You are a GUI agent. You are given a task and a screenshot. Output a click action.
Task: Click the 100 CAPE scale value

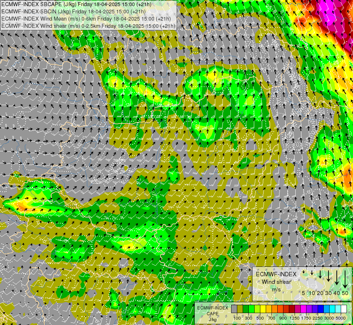[x=237, y=318]
